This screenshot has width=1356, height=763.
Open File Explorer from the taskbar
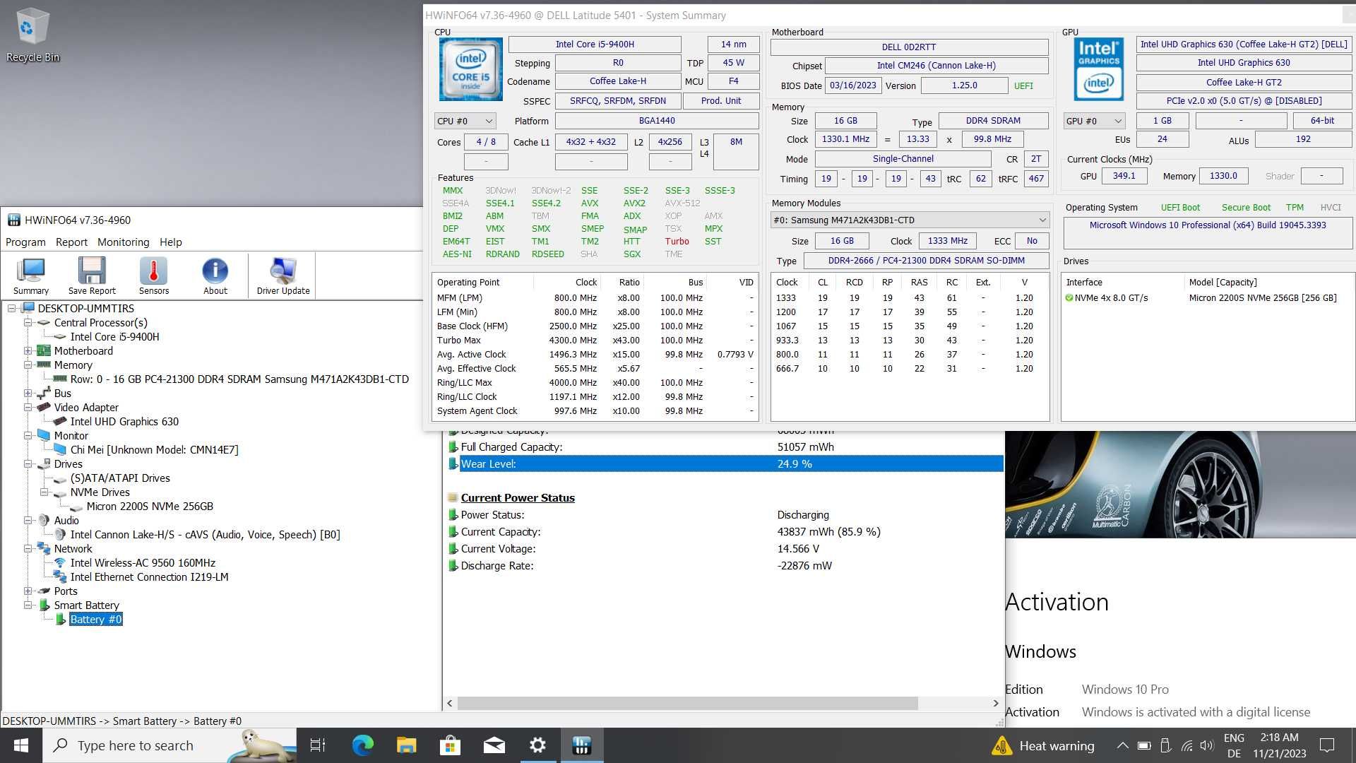pyautogui.click(x=406, y=745)
